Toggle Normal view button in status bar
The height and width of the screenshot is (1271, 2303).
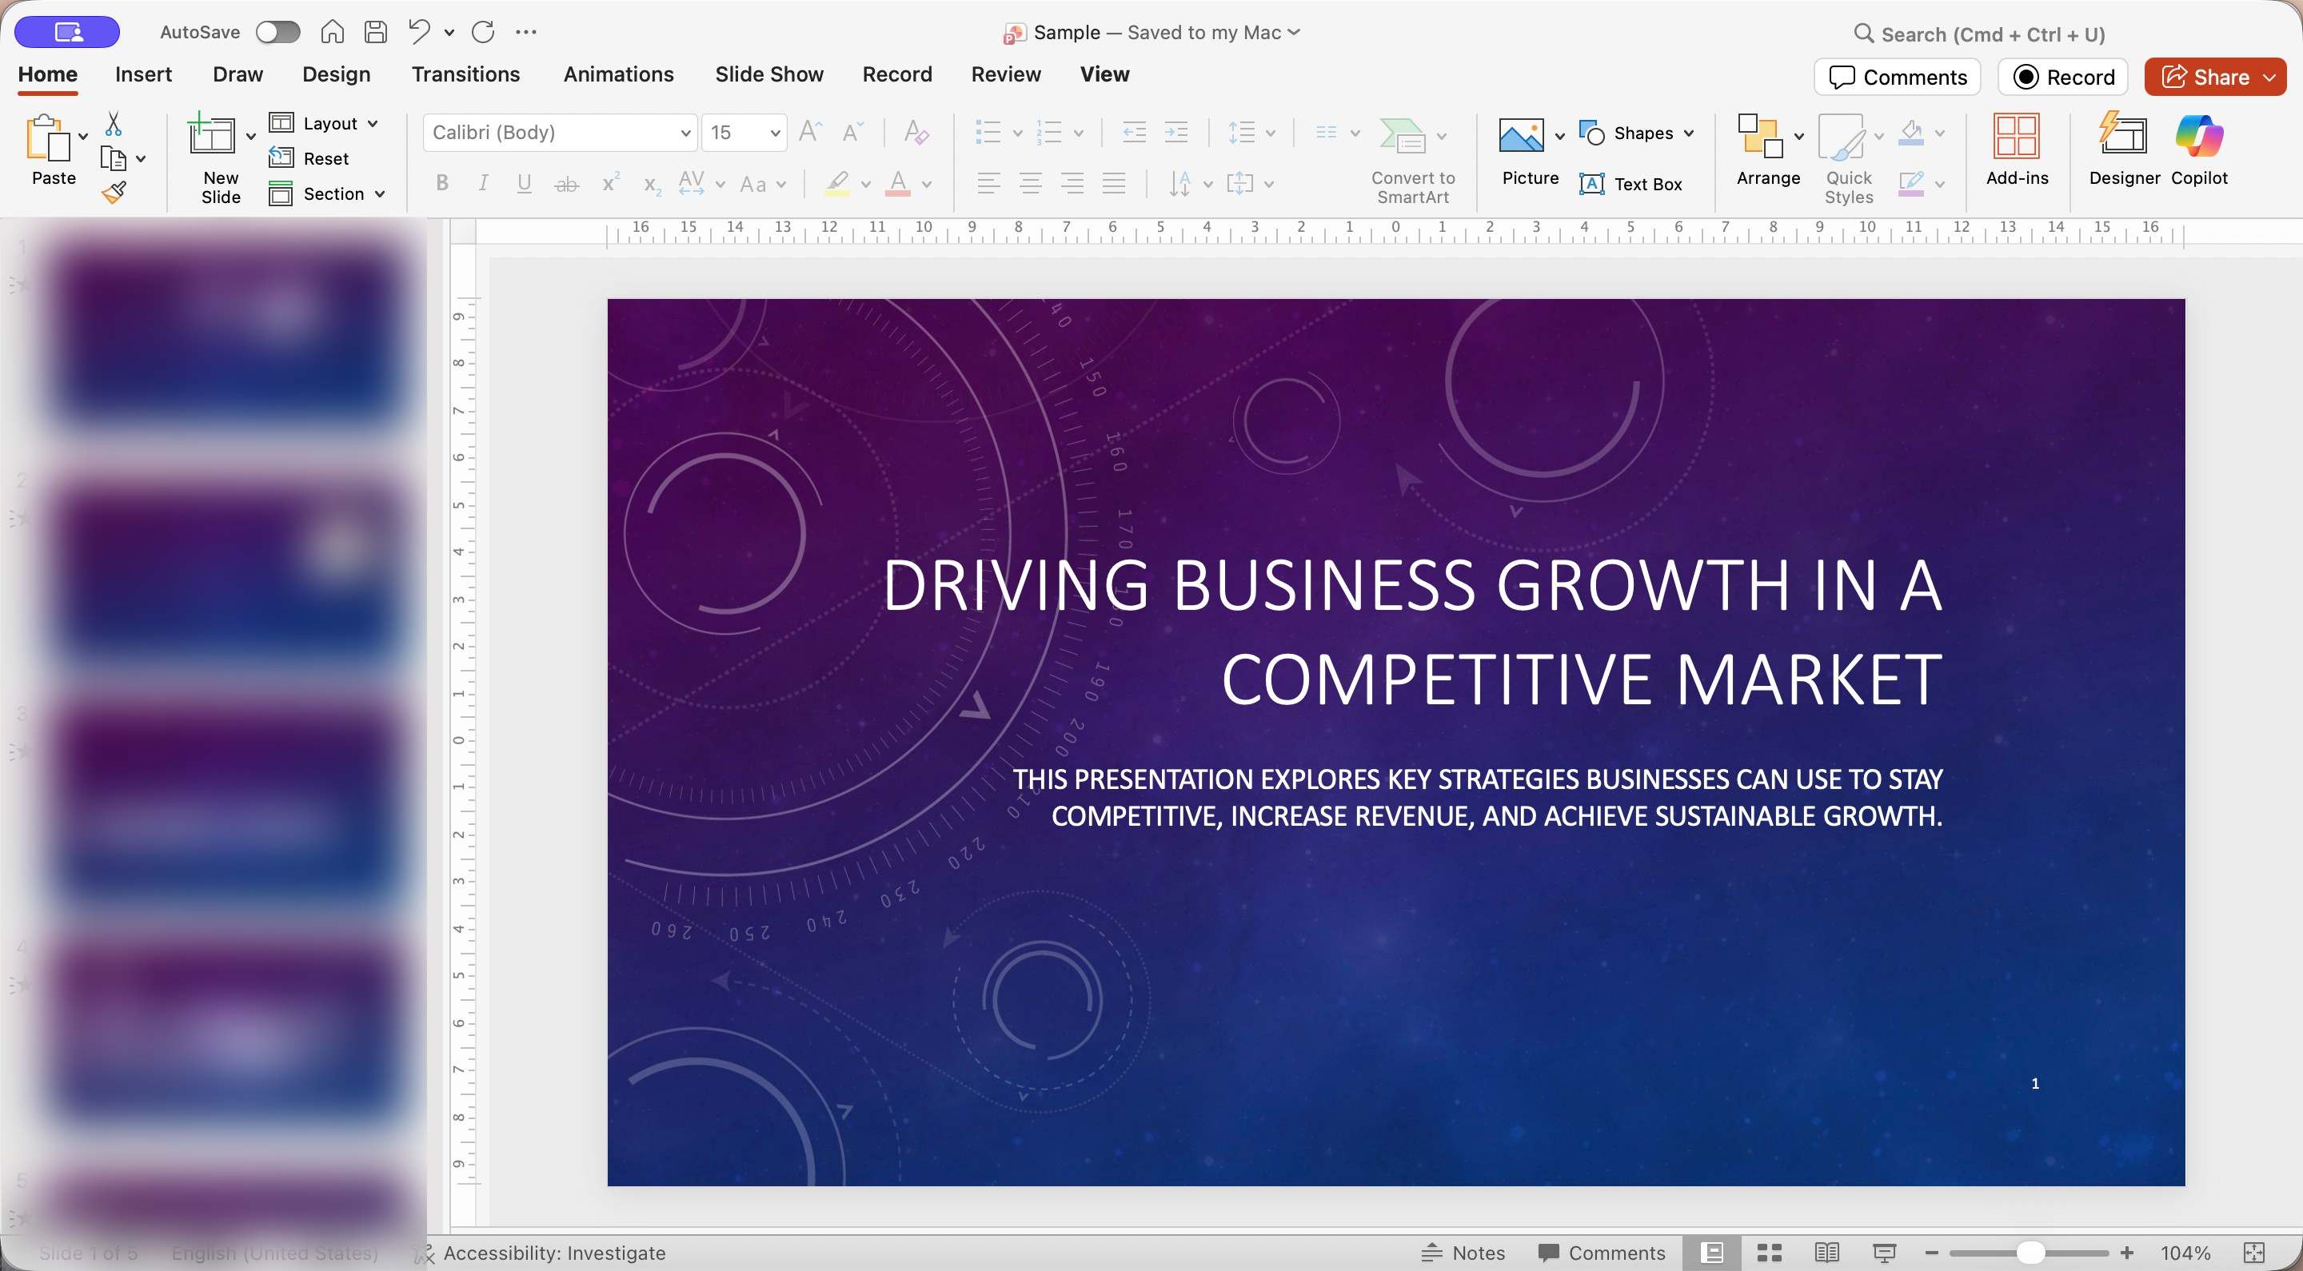(1712, 1253)
